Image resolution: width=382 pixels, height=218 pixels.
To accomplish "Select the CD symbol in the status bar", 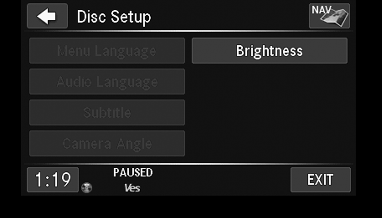I will pos(87,187).
